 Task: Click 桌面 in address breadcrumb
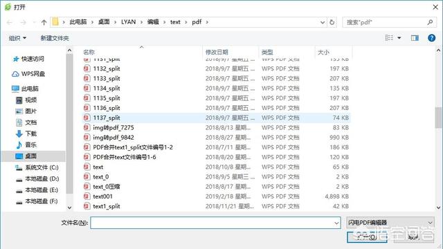point(104,22)
